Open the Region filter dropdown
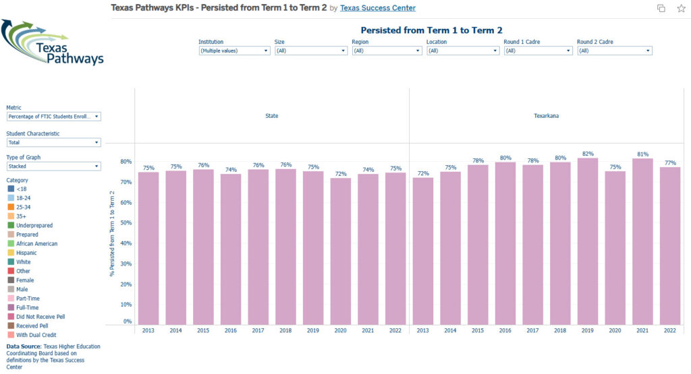691x374 pixels. tap(387, 51)
